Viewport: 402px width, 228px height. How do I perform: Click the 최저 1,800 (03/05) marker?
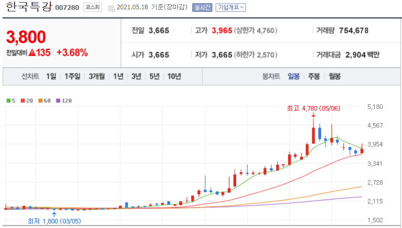pos(54,221)
